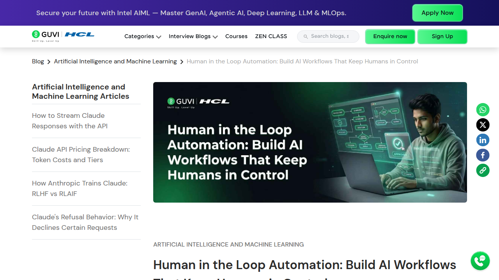This screenshot has width=499, height=280.
Task: Open the Courses menu item
Action: click(236, 36)
